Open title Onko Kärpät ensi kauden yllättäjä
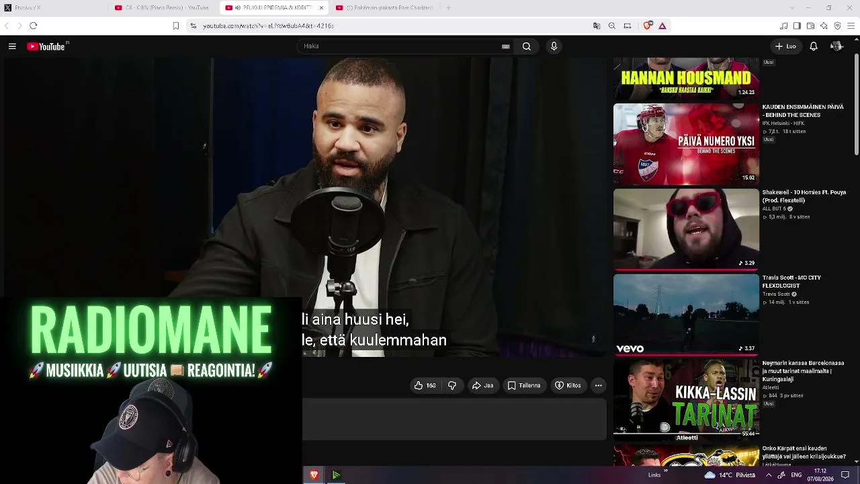 tap(804, 452)
